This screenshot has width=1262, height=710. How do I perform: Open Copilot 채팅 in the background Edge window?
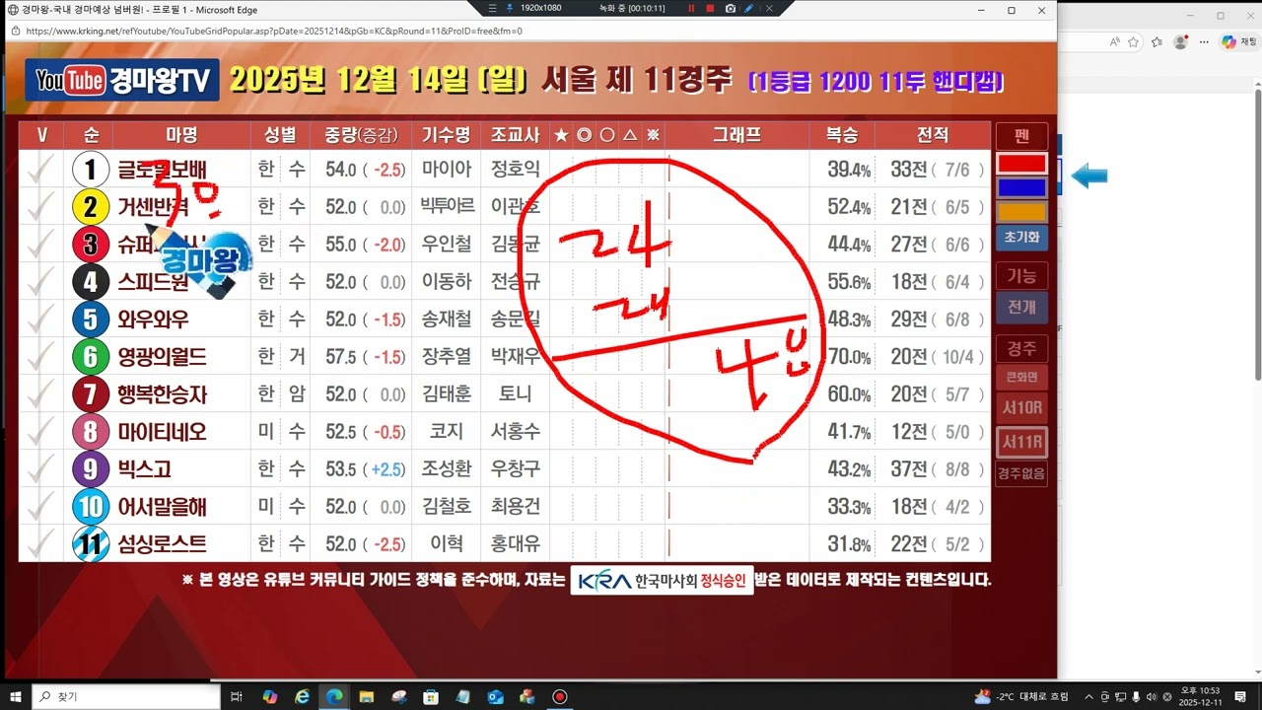pyautogui.click(x=1240, y=41)
